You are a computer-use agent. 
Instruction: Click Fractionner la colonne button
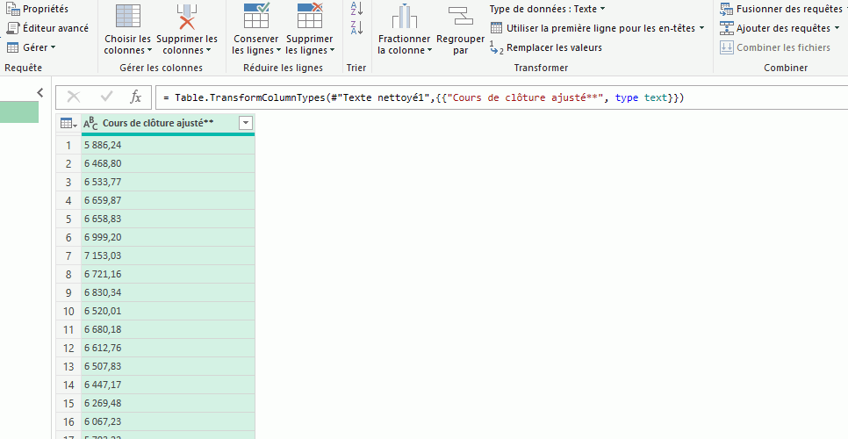(404, 31)
